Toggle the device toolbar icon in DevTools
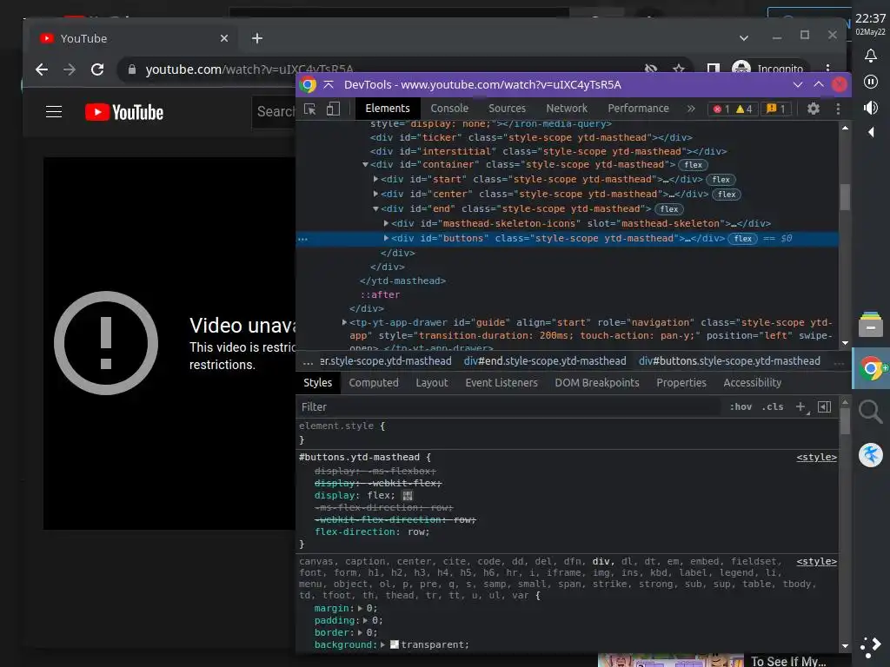This screenshot has height=667, width=890. coord(333,109)
